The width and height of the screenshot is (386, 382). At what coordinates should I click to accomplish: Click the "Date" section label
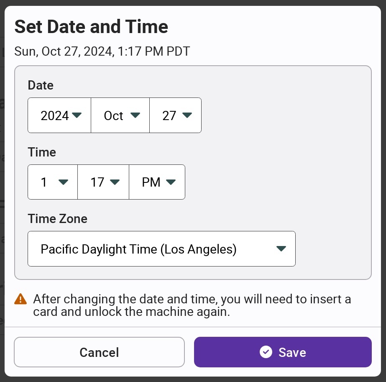tap(41, 85)
